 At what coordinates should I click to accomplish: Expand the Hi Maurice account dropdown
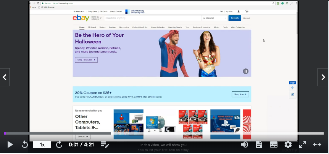pyautogui.click(x=79, y=11)
